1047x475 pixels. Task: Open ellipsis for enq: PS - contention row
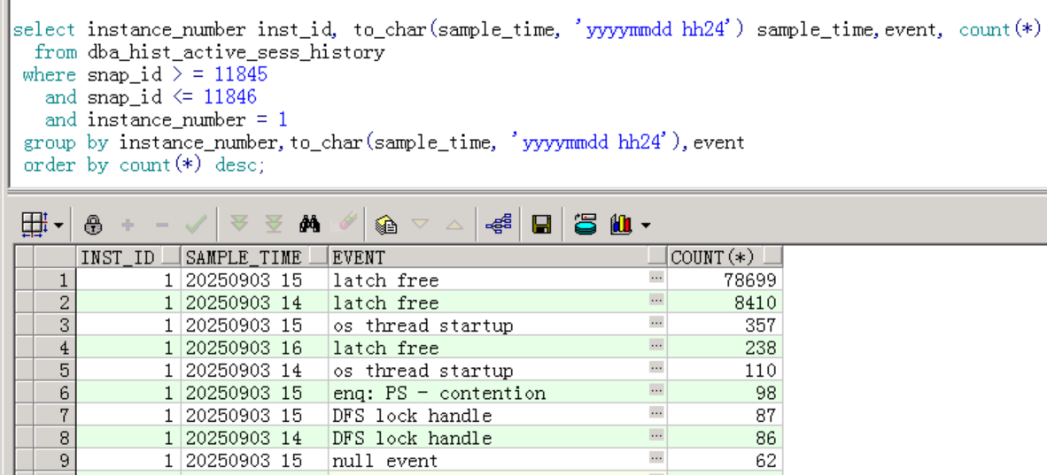[x=657, y=390]
